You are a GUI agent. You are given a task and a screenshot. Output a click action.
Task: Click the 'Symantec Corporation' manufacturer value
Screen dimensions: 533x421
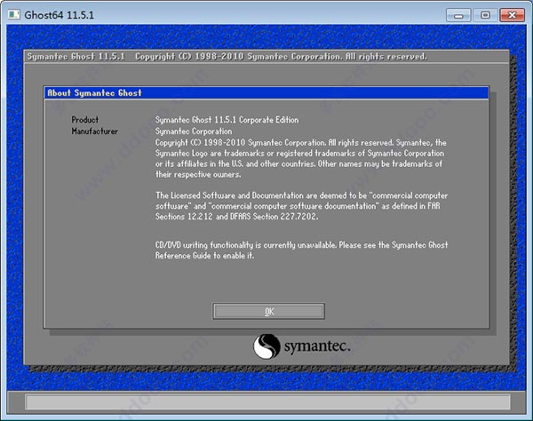pos(194,131)
